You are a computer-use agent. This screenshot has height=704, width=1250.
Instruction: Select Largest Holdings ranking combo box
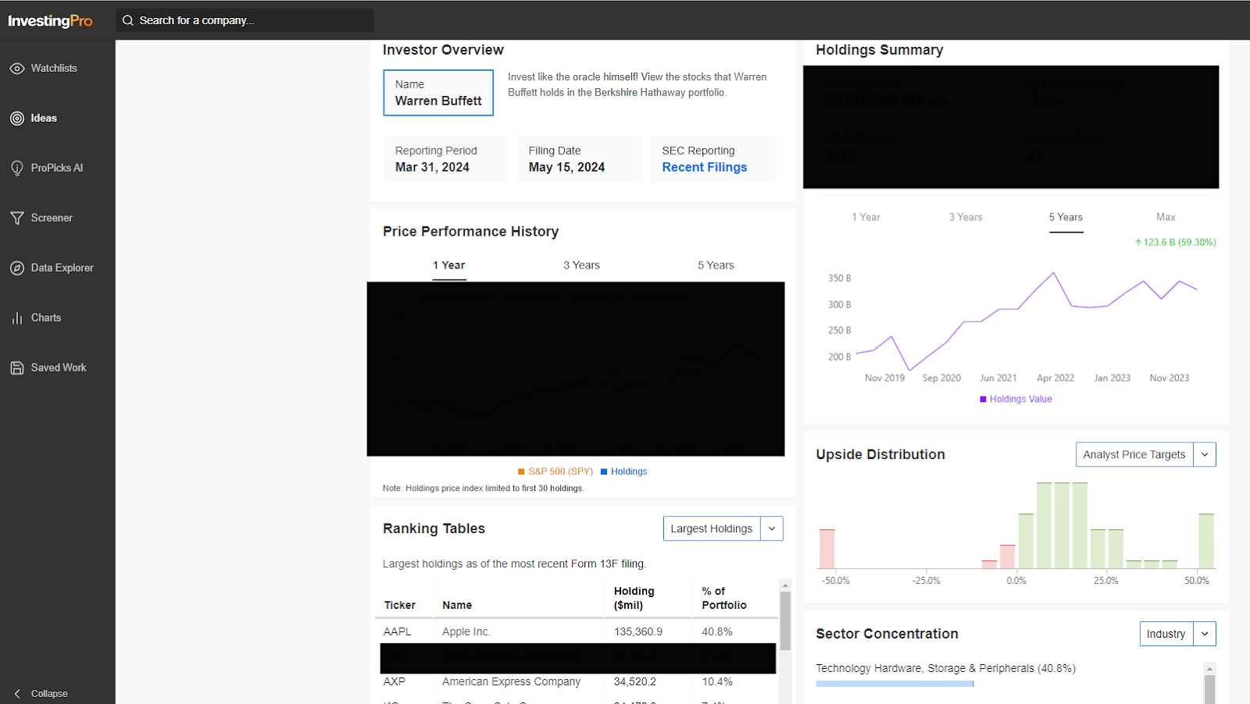click(723, 528)
